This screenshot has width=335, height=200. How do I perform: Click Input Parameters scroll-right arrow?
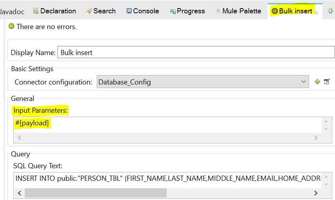pos(315,138)
